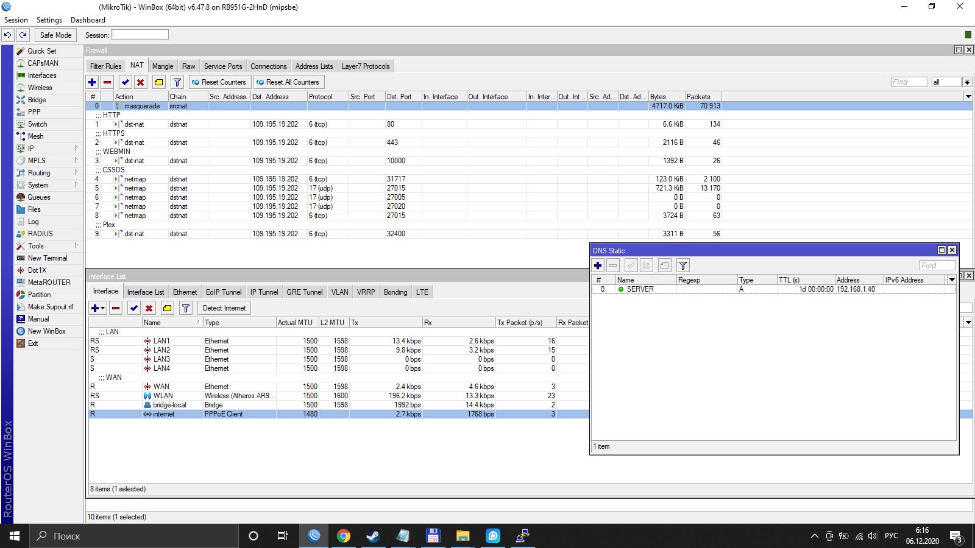The image size is (975, 548).
Task: Click Detect Internet button
Action: tap(224, 308)
